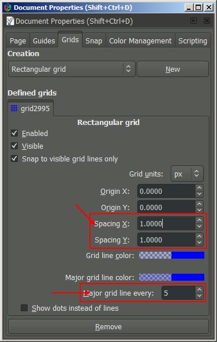Open the Guides tab

pyautogui.click(x=44, y=41)
